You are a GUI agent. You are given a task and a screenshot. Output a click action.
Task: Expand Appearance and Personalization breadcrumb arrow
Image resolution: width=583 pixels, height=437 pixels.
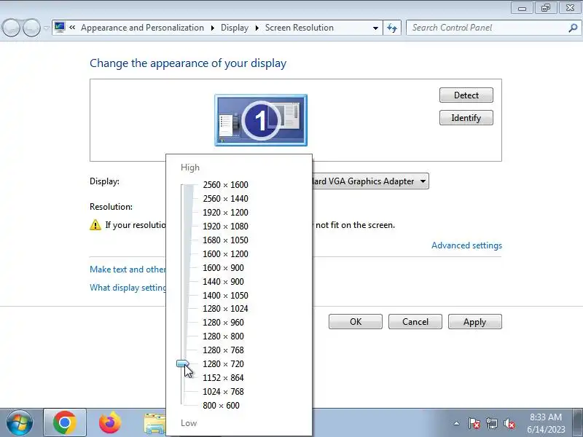212,28
